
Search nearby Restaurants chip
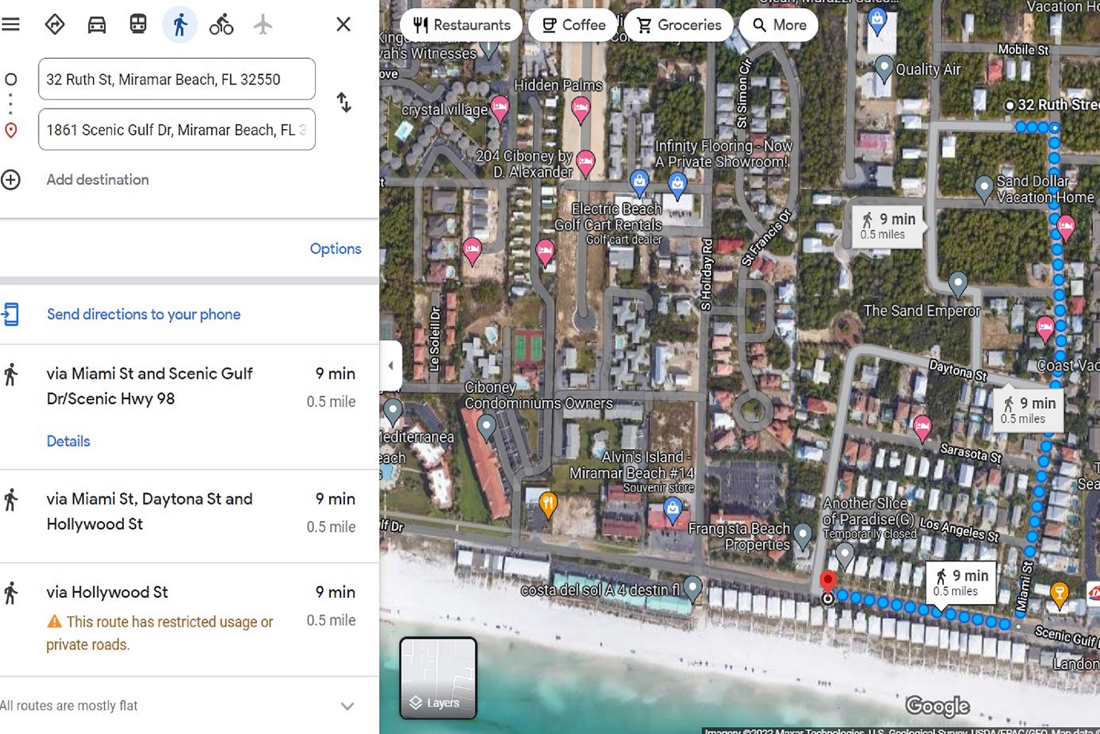point(461,25)
